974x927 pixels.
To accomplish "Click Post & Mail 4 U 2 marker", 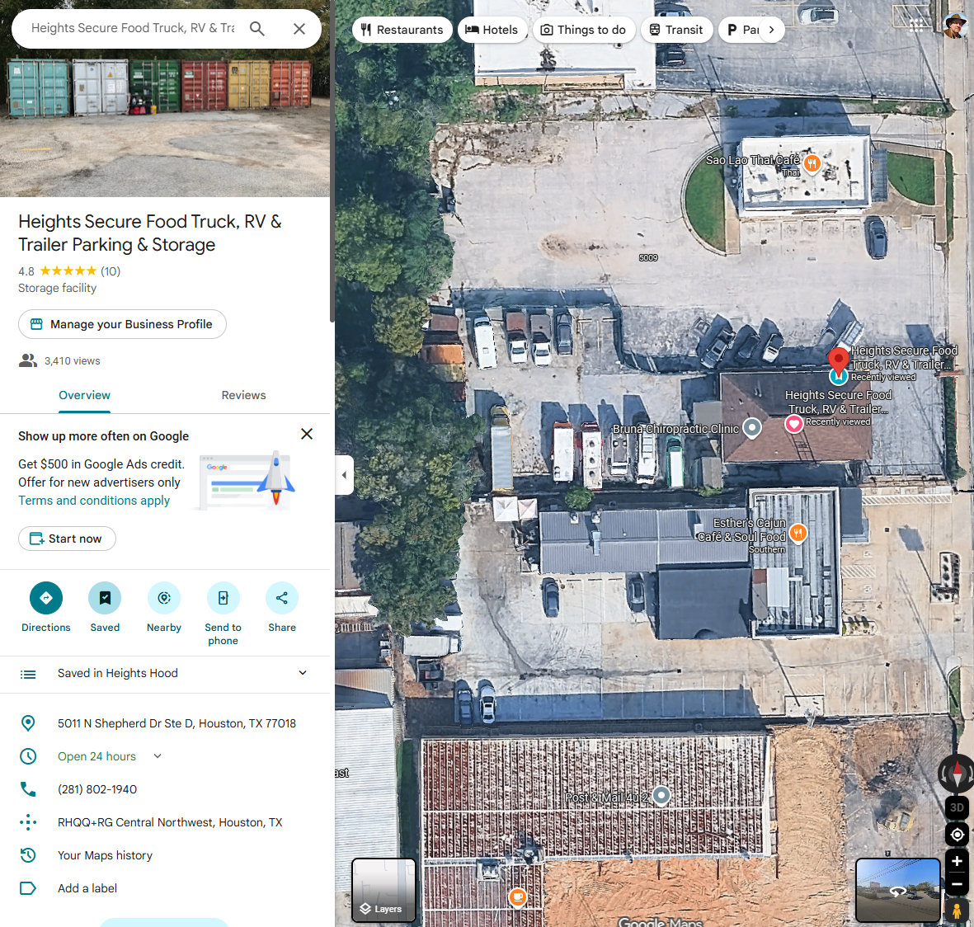I will 662,795.
